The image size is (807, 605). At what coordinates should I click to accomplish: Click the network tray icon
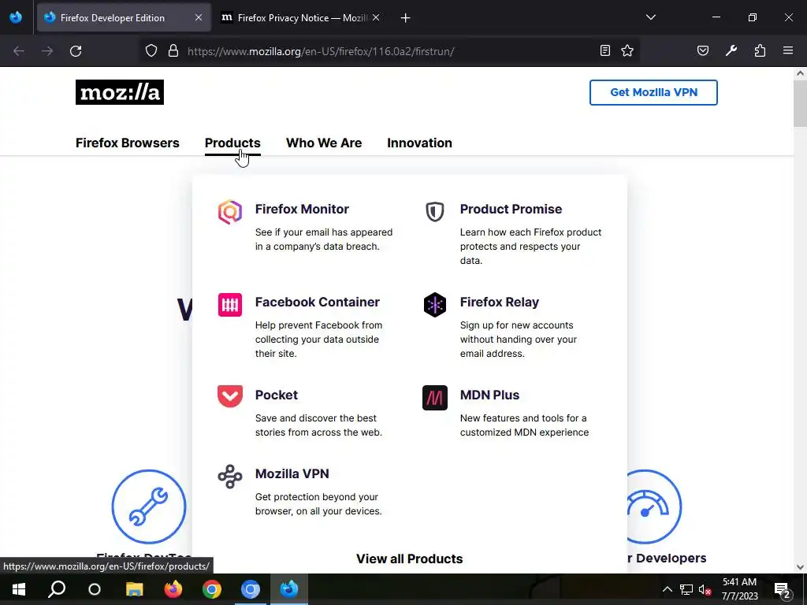(686, 589)
